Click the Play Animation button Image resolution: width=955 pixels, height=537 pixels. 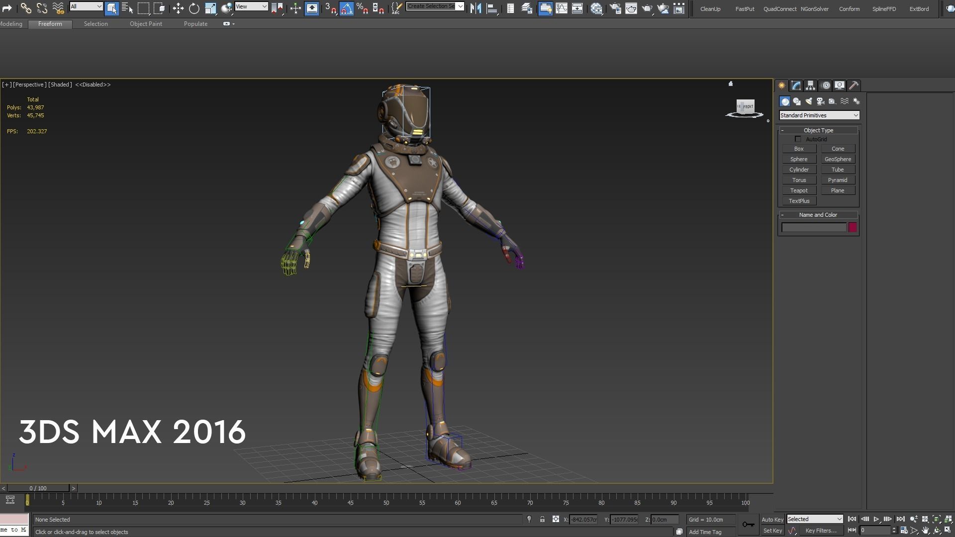(x=876, y=519)
